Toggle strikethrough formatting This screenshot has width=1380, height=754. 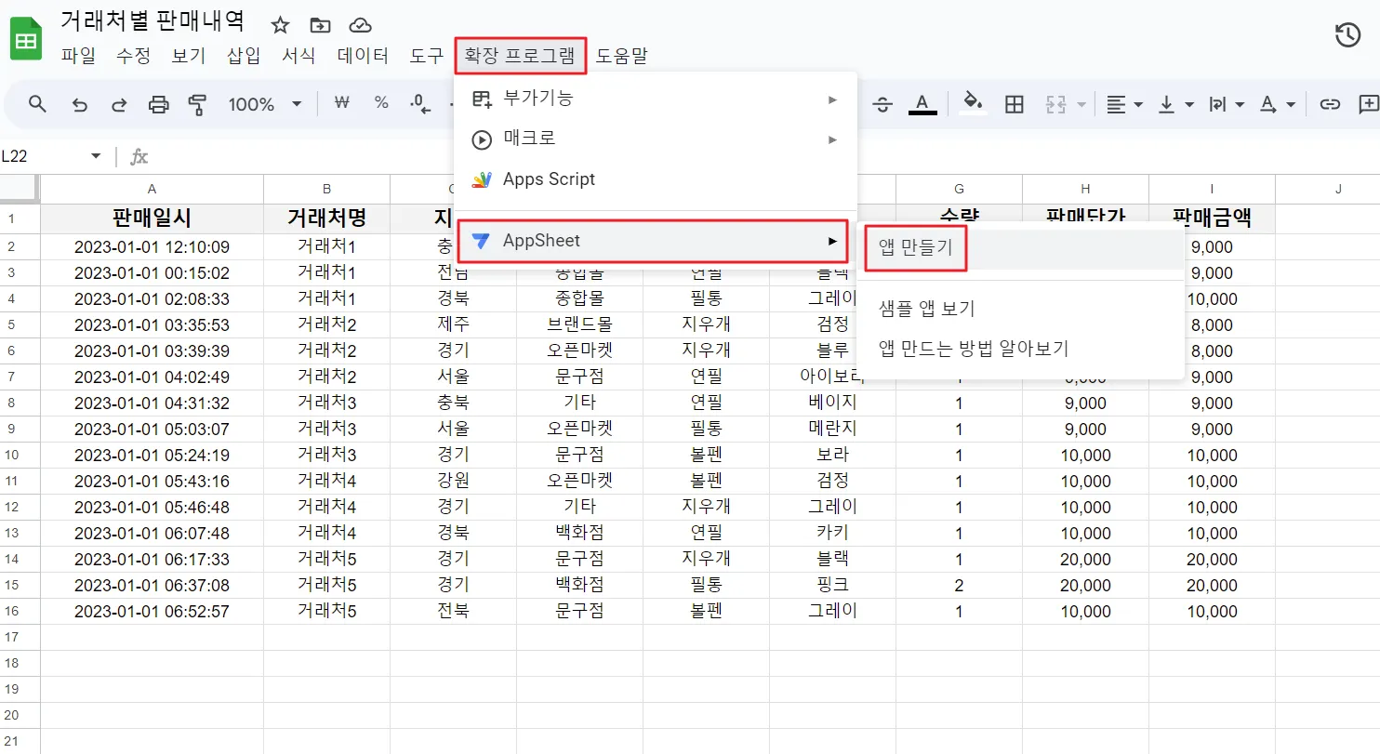click(882, 104)
